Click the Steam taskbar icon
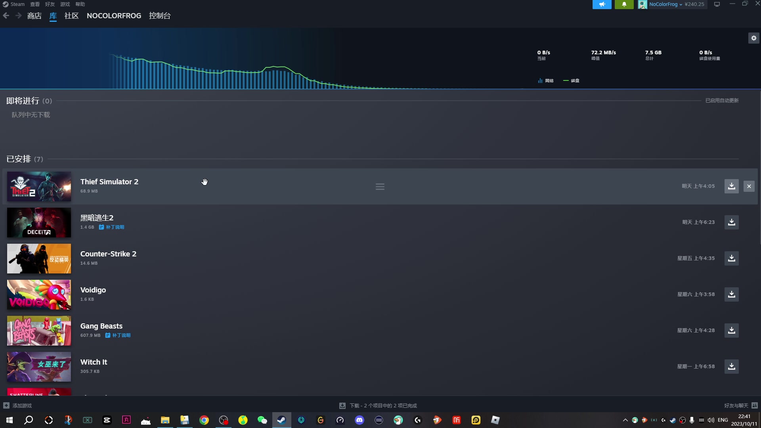Viewport: 761px width, 428px height. [281, 420]
